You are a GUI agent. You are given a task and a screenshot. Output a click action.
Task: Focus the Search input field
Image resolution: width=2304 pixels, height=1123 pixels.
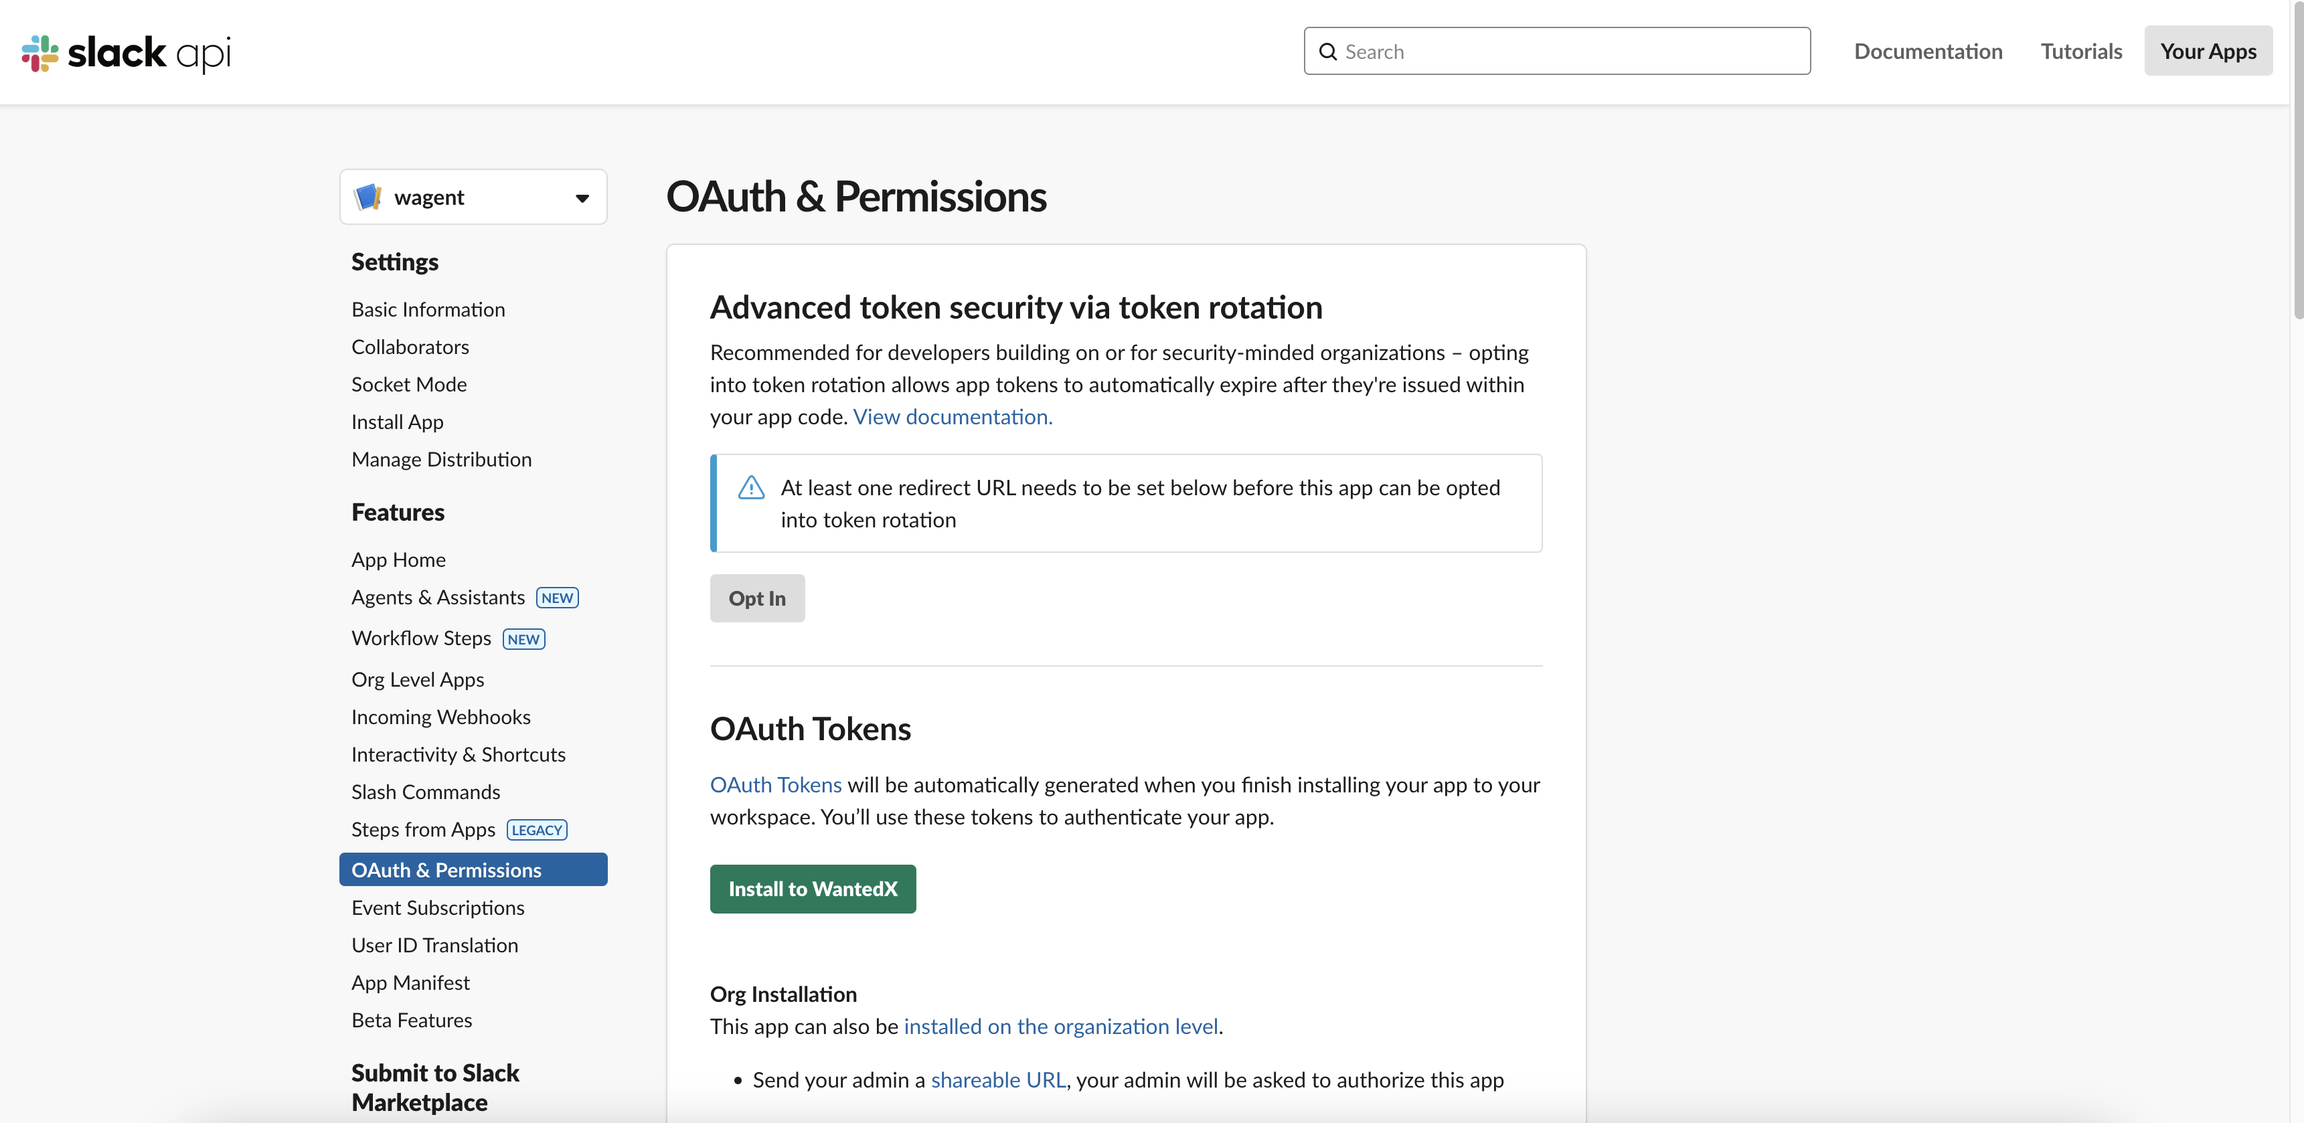(x=1556, y=51)
